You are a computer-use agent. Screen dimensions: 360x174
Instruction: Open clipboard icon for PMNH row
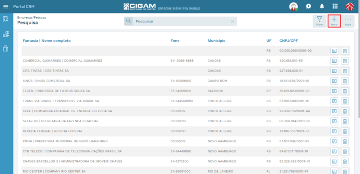tap(345, 141)
